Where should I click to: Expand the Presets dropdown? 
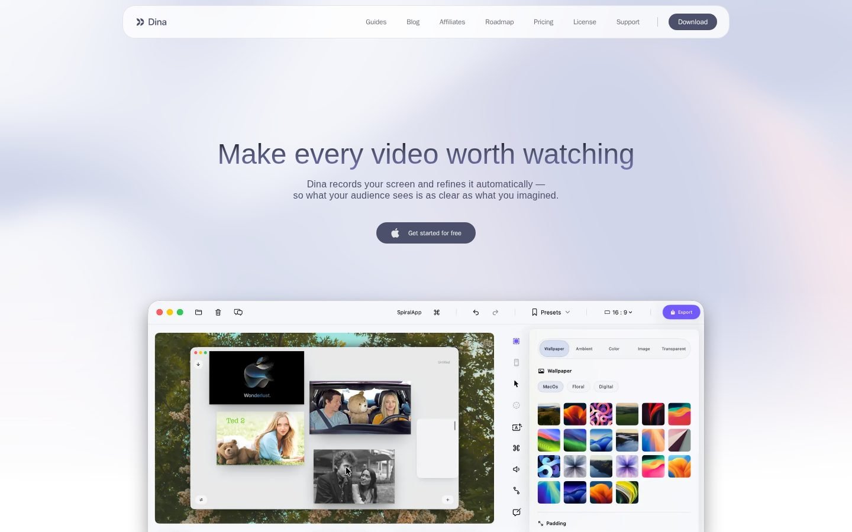coord(551,312)
